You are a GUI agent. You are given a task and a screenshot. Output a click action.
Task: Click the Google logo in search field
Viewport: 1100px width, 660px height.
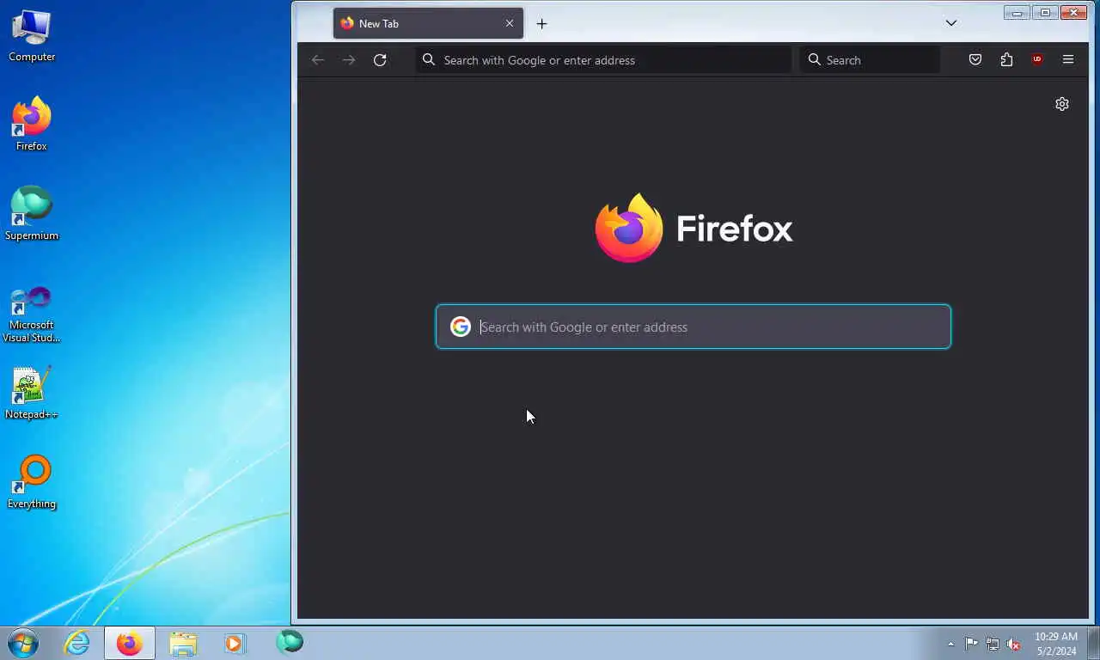461,327
